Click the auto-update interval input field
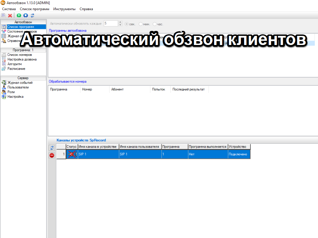Screen dimensions: 318x238 click(110, 24)
